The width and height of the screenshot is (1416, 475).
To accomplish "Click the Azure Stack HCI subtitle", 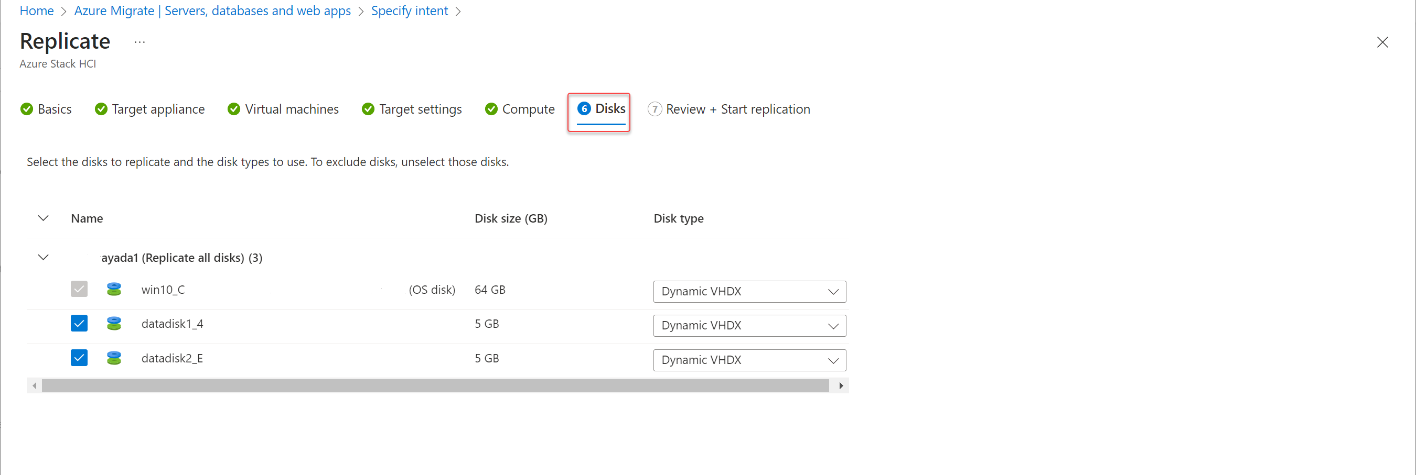I will (58, 64).
